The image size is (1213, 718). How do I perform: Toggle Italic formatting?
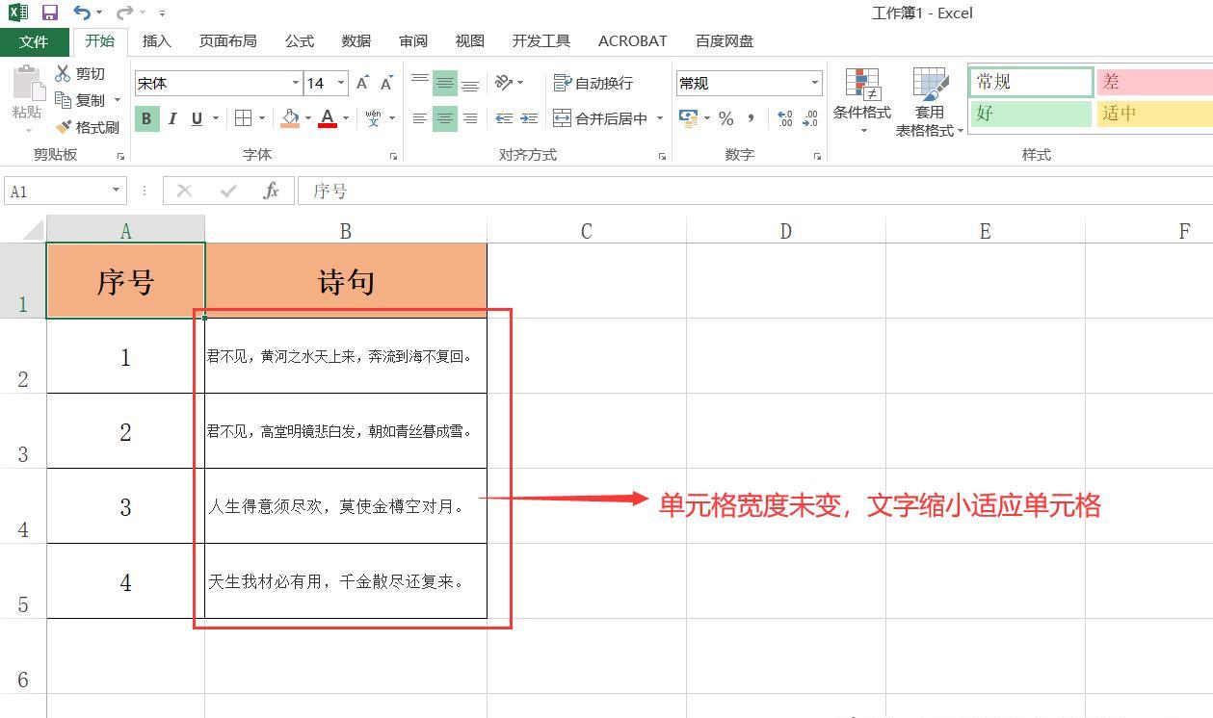(172, 118)
